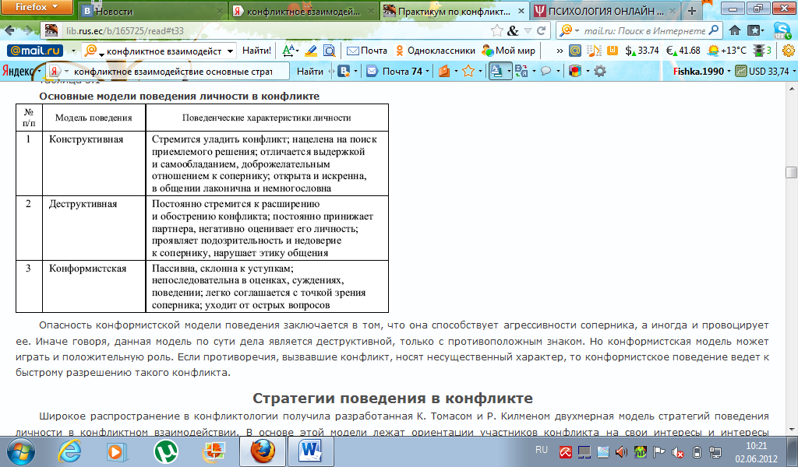
Task: Click the Деструктивная table cell
Action: click(x=94, y=228)
